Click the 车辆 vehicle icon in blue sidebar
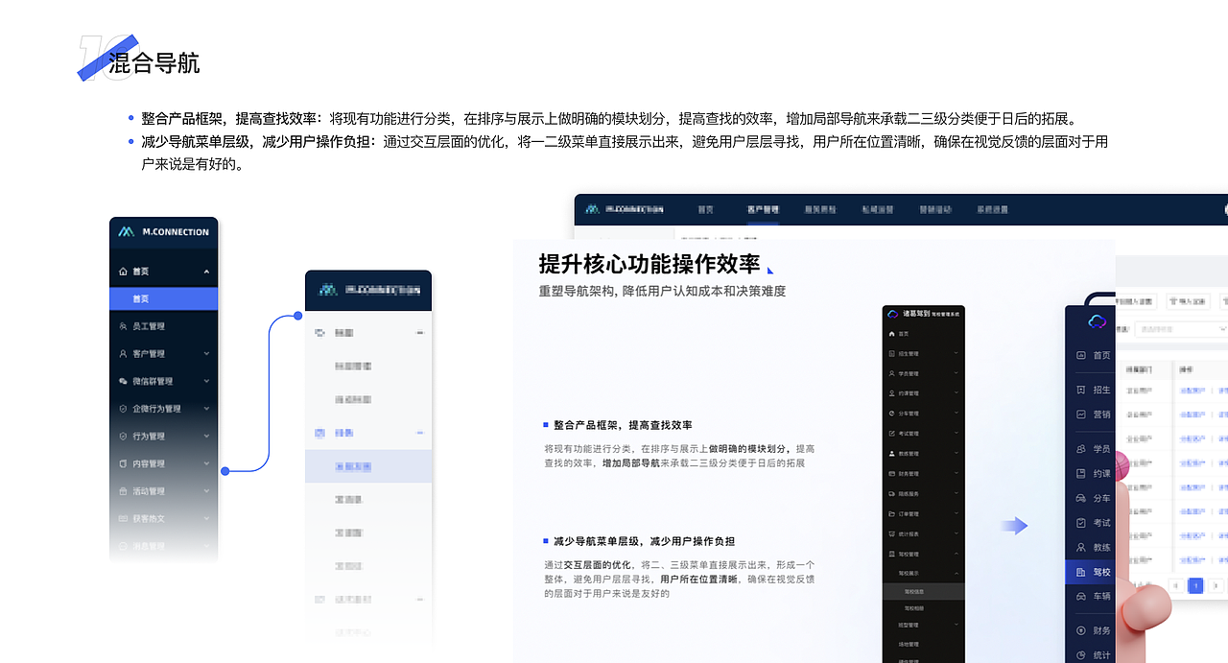The width and height of the screenshot is (1228, 663). pyautogui.click(x=1081, y=596)
